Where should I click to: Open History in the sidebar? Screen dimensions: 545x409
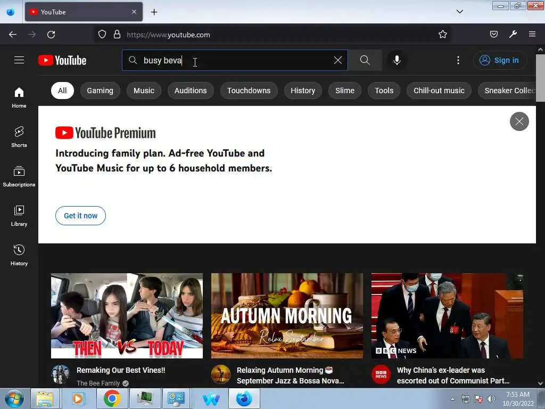point(19,255)
